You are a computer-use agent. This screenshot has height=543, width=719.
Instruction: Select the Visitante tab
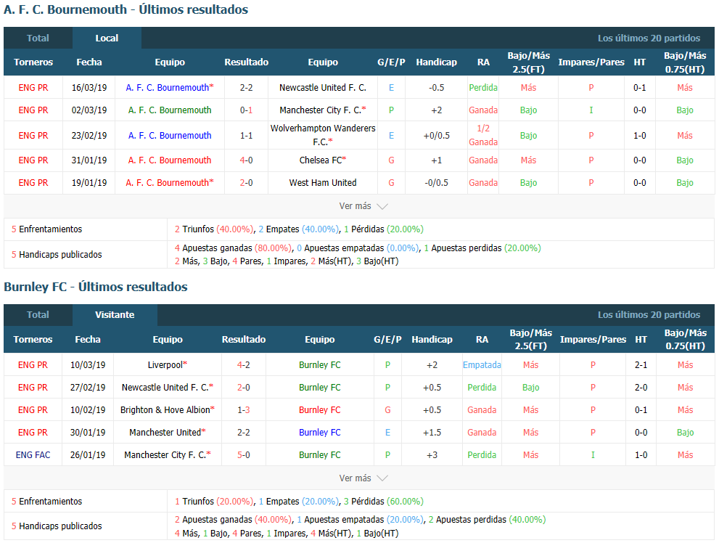click(115, 314)
